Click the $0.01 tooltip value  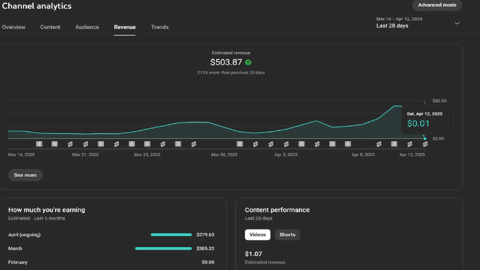pyautogui.click(x=418, y=123)
